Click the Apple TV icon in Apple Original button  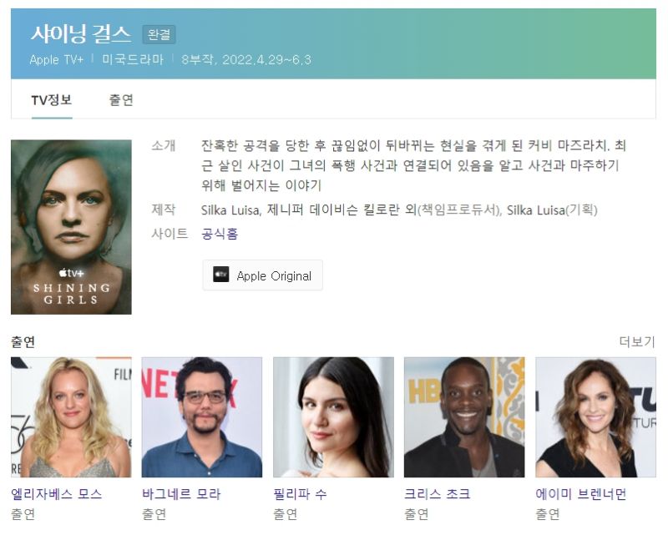[x=220, y=275]
